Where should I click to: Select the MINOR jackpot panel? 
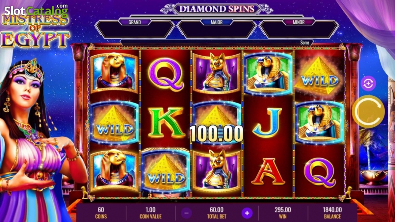click(299, 29)
